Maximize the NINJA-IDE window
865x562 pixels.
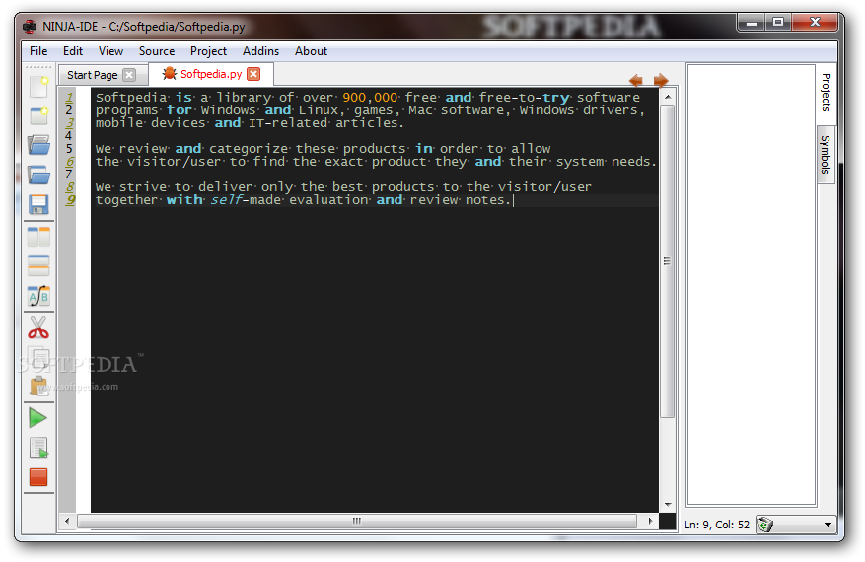pyautogui.click(x=778, y=23)
